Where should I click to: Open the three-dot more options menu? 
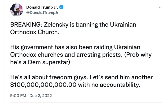click(x=159, y=7)
